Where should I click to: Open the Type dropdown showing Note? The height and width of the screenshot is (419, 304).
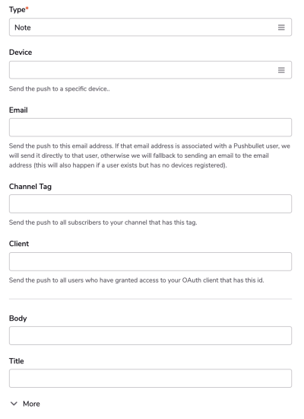[150, 27]
